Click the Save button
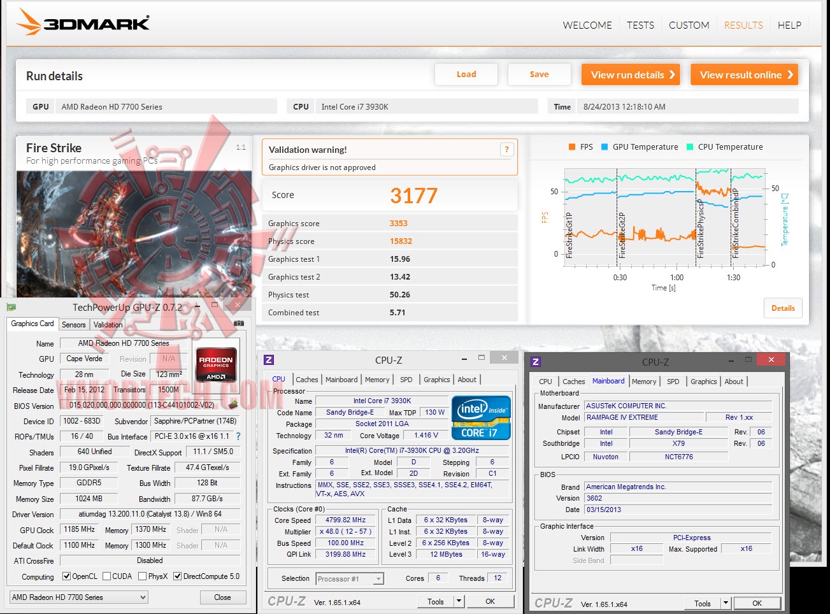The image size is (830, 614). coord(539,75)
